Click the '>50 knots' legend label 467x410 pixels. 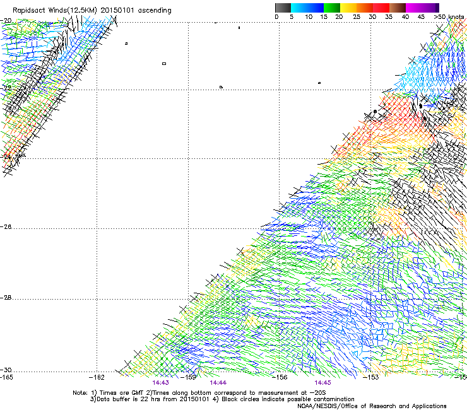[449, 17]
